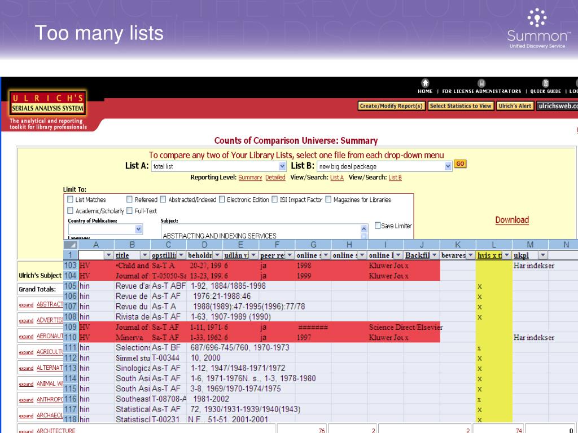578x433 pixels.
Task: Tick the Academic/Scholarly checkbox
Action: pyautogui.click(x=70, y=210)
